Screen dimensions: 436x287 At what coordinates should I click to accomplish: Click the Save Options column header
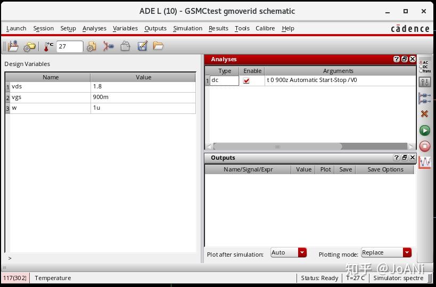385,169
